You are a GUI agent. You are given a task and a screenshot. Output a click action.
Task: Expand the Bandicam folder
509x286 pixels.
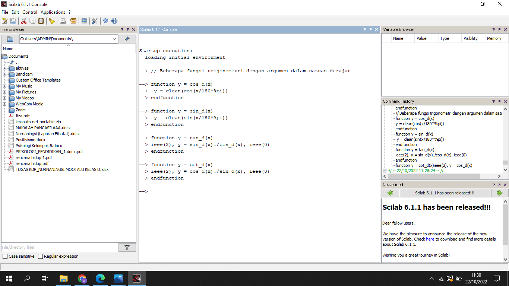coord(5,74)
